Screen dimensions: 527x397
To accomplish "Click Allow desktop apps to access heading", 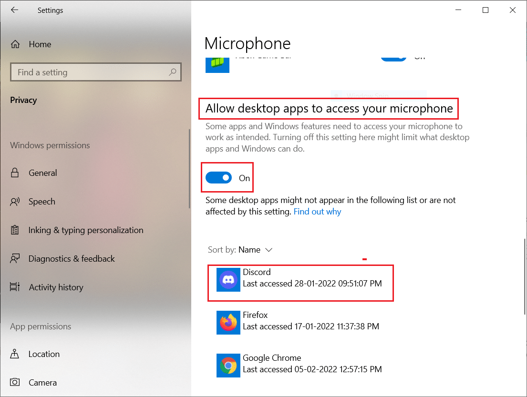I will [329, 109].
